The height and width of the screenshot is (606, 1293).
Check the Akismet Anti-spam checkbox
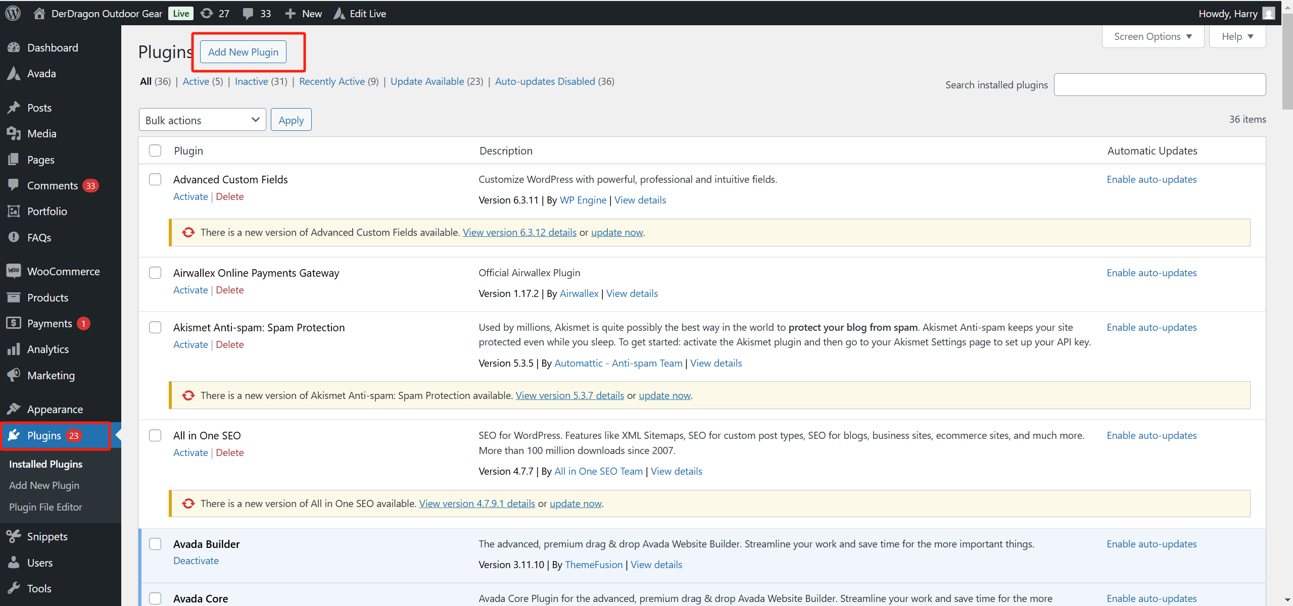tap(155, 327)
